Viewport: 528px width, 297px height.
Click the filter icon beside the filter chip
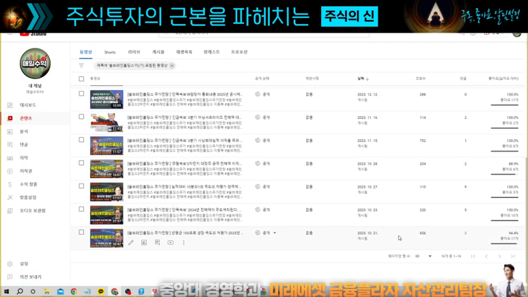(x=81, y=66)
